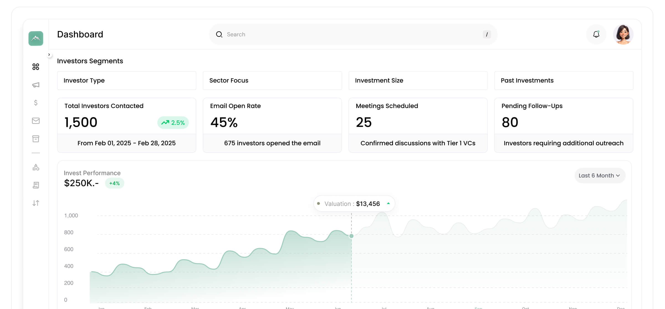Select the Sector Focus segment
The image size is (665, 309).
point(272,81)
